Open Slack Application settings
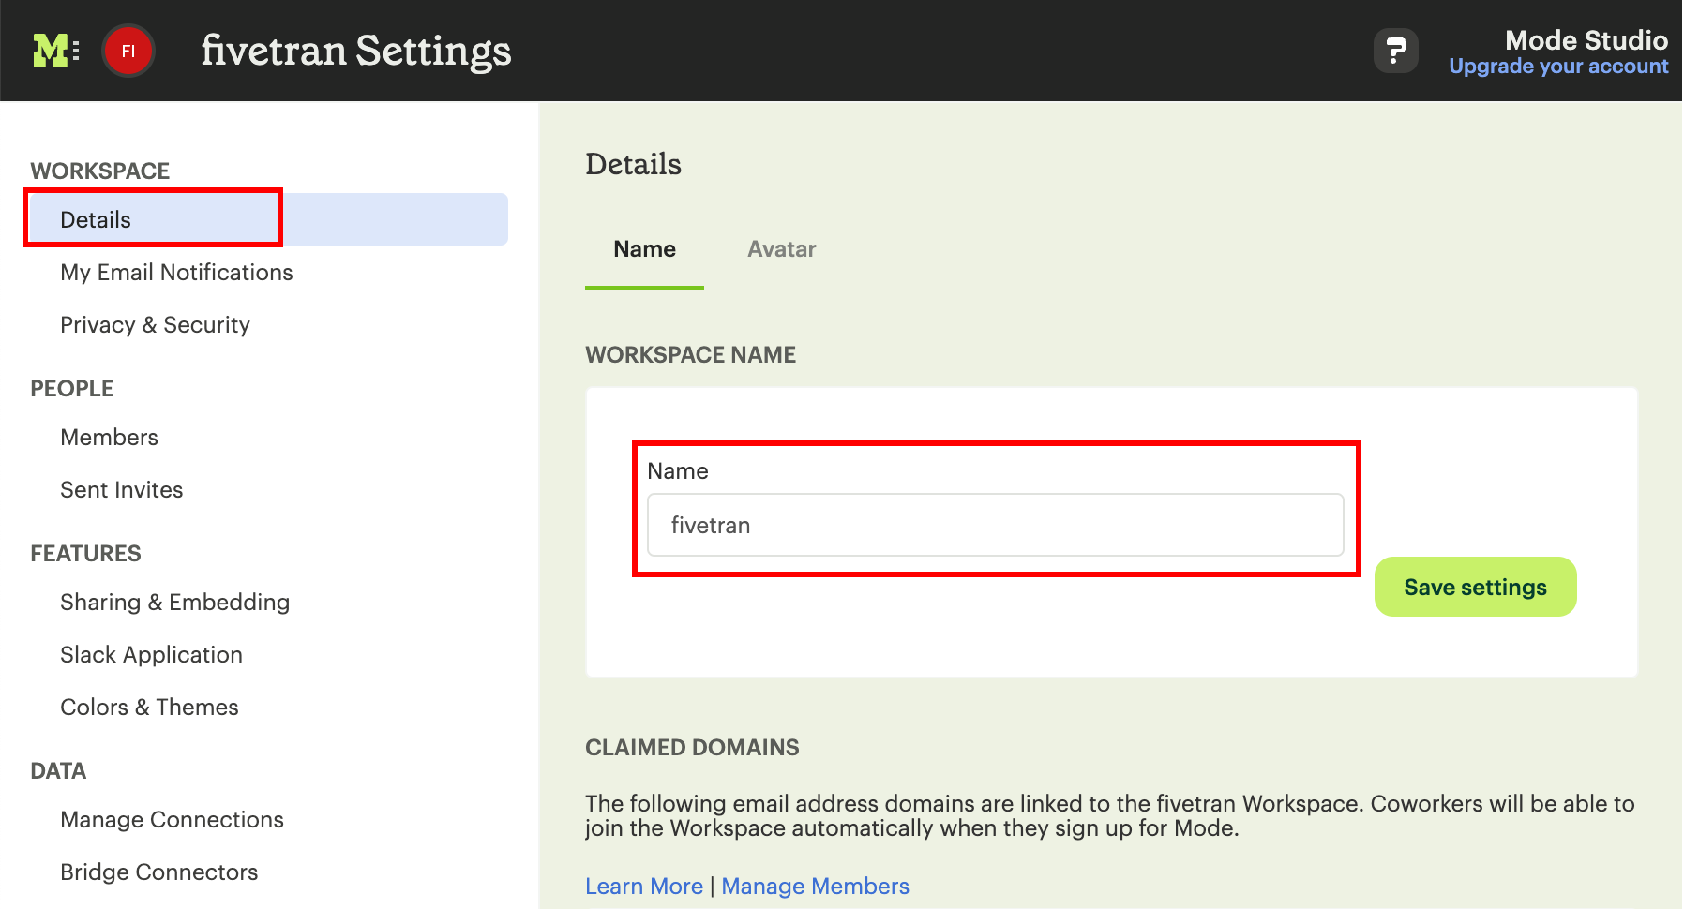This screenshot has width=1684, height=909. [151, 655]
